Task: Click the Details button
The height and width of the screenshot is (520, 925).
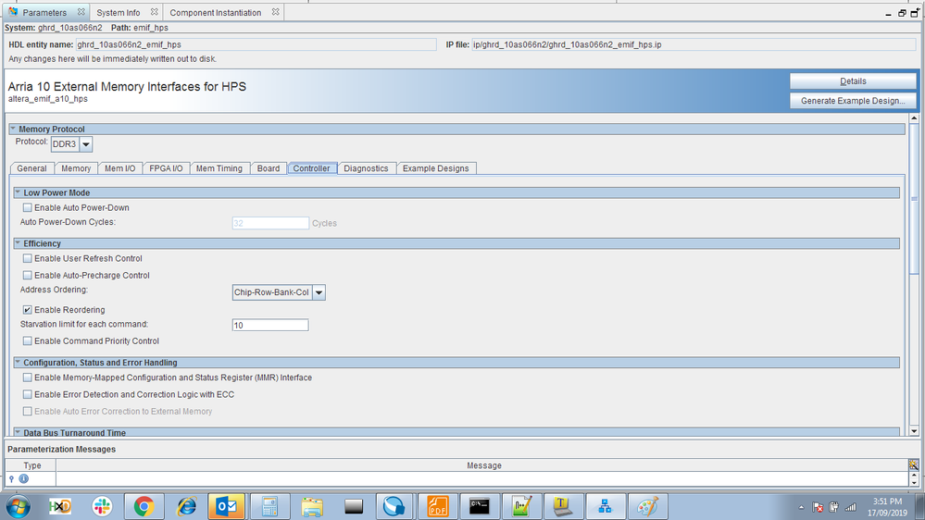Action: point(853,81)
